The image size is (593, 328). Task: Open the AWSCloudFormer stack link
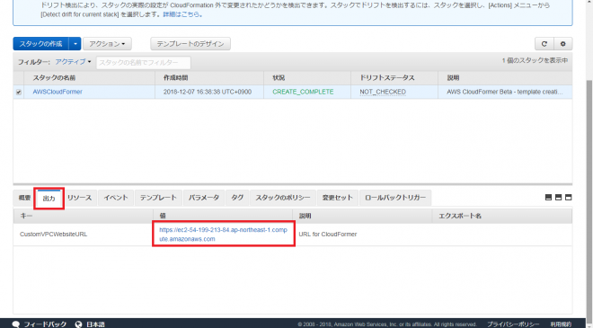(58, 92)
